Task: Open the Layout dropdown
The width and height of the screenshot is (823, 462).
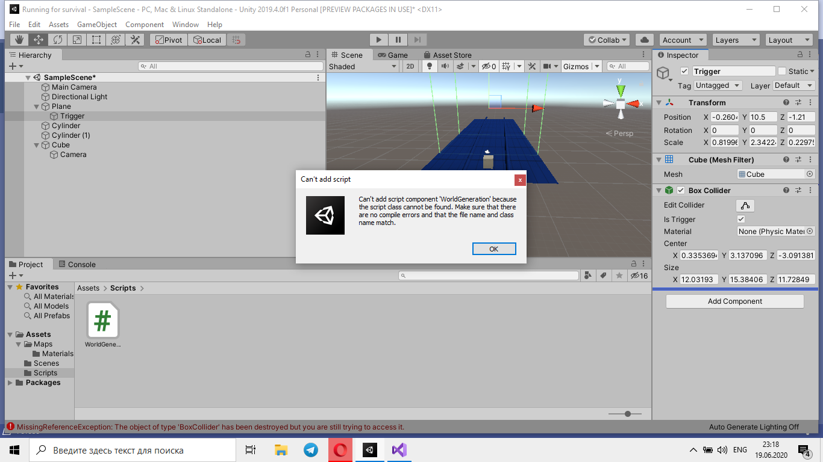Action: pyautogui.click(x=789, y=40)
